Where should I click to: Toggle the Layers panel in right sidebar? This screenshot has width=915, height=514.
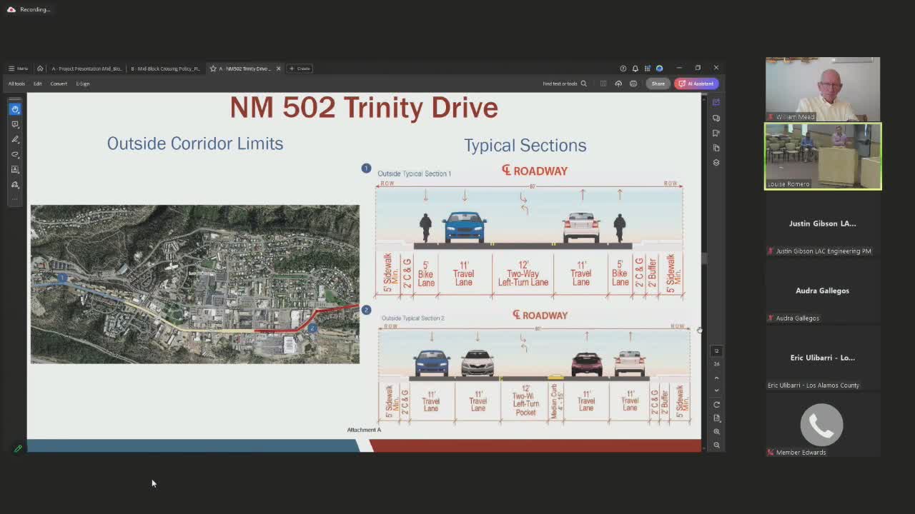(716, 163)
